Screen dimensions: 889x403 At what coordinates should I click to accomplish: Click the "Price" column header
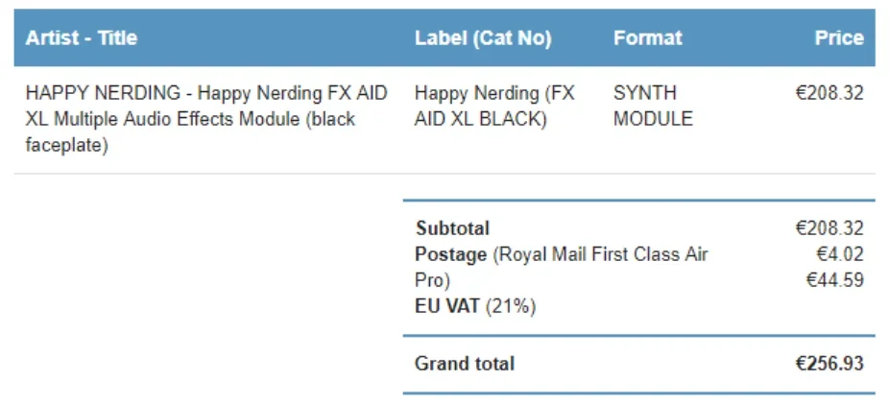[x=839, y=38]
